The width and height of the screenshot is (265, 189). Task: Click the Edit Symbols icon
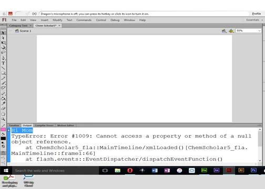coord(231,31)
